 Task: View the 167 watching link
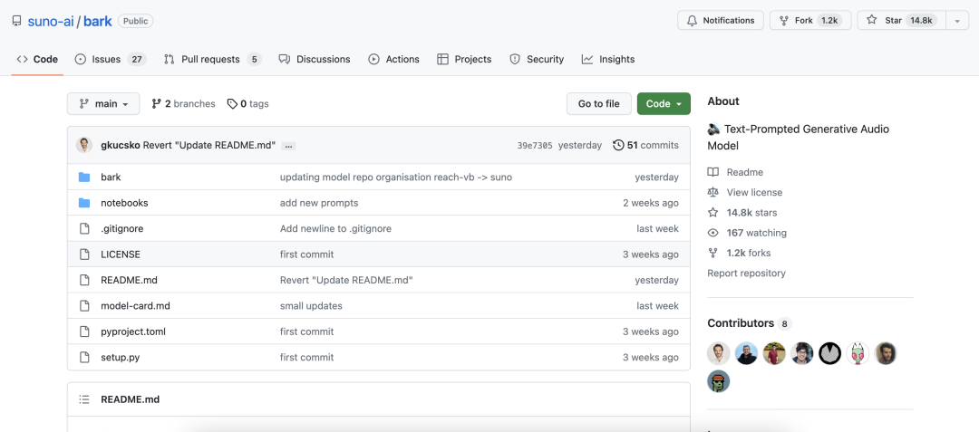click(x=747, y=233)
